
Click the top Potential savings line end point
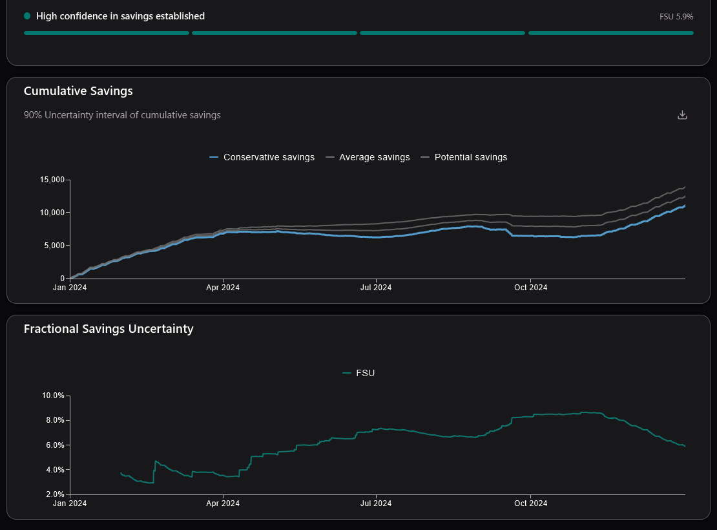pos(685,187)
